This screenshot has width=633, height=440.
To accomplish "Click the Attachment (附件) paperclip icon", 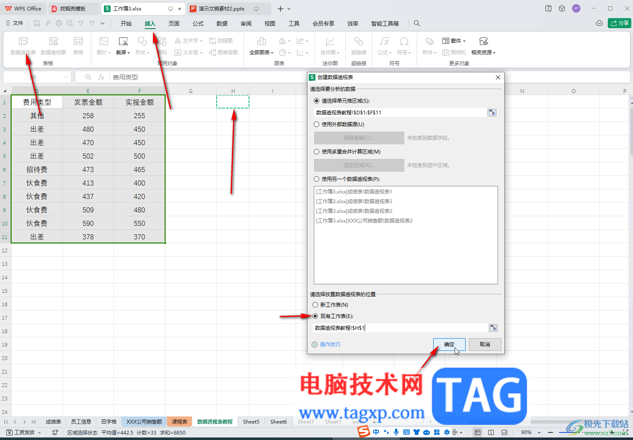I will click(429, 41).
